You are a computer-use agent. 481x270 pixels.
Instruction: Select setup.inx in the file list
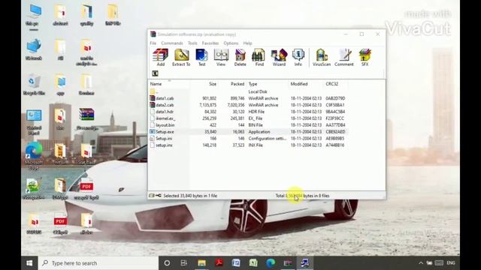click(x=249, y=145)
